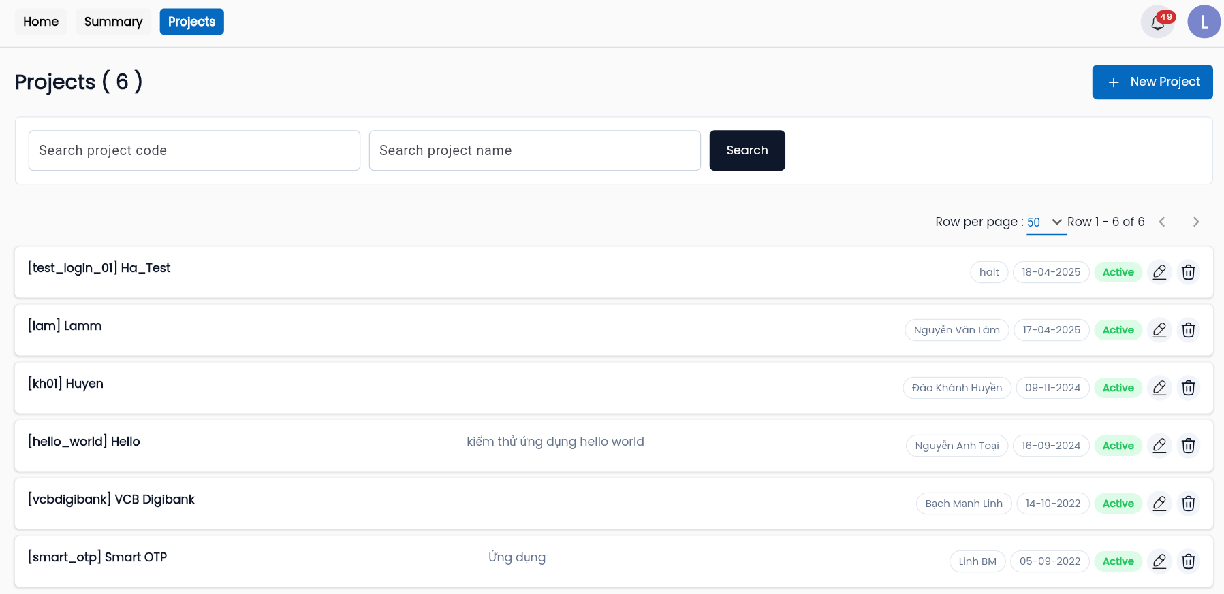Click the Active status of Smart OTP
This screenshot has height=594, width=1224.
pyautogui.click(x=1118, y=561)
